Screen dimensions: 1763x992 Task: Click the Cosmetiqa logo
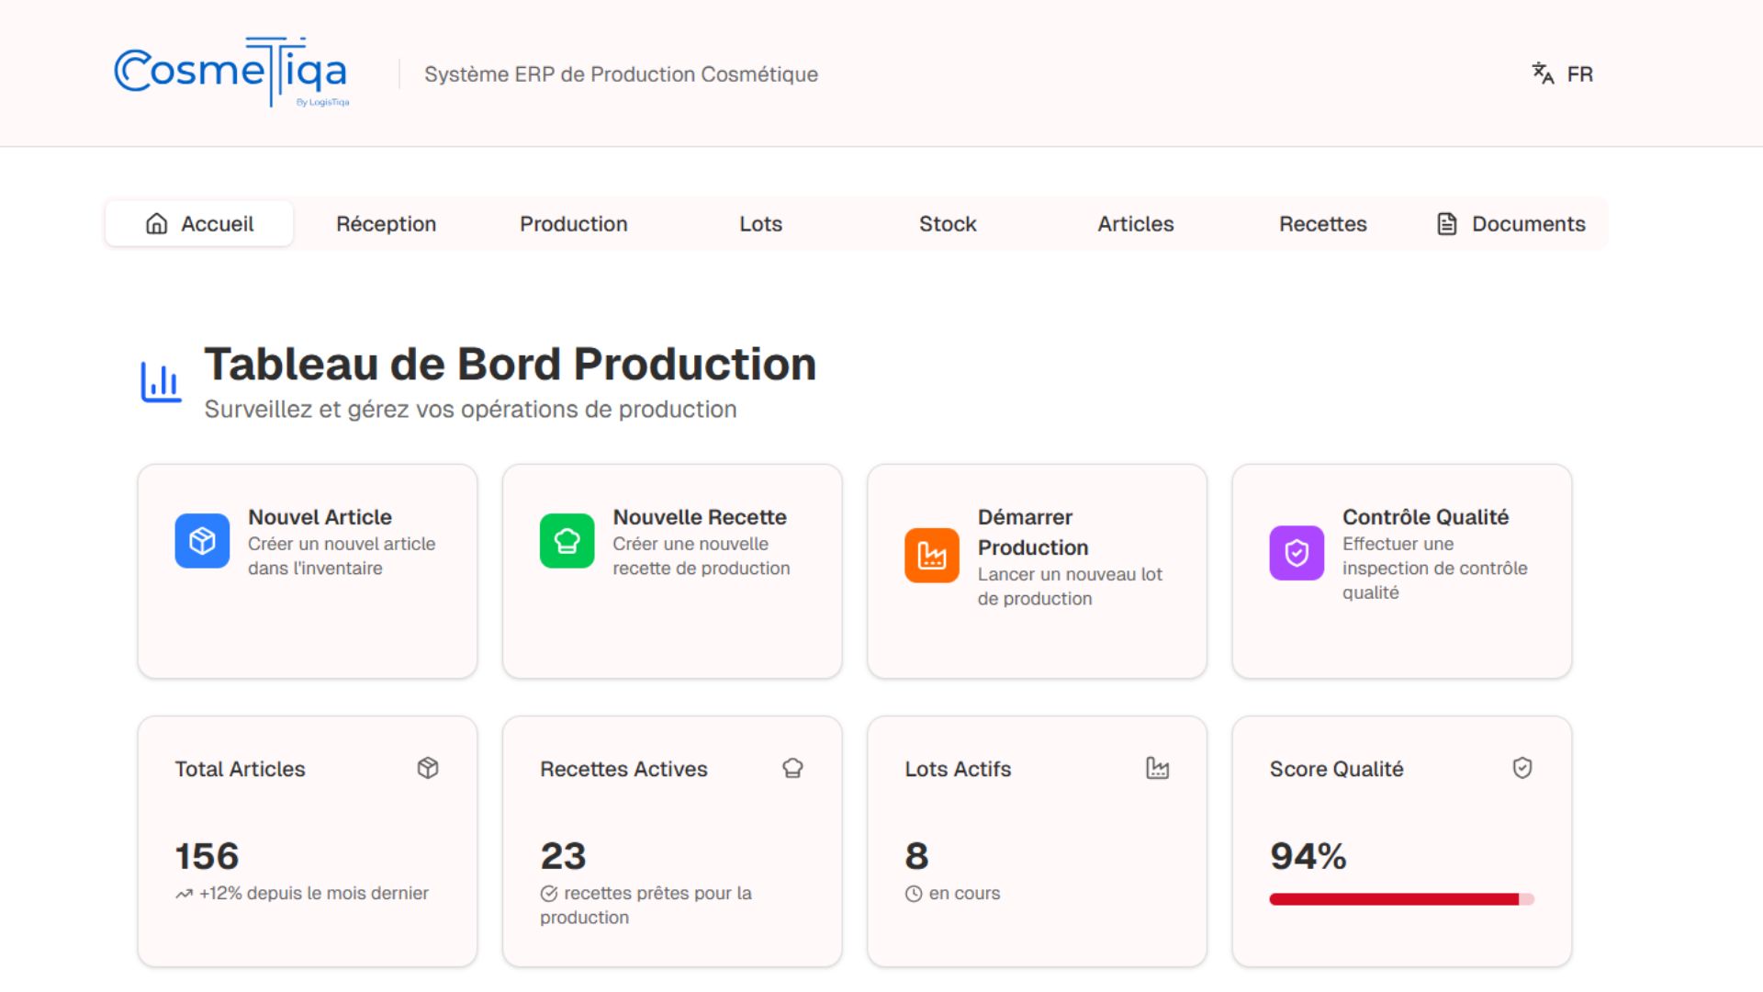(230, 72)
